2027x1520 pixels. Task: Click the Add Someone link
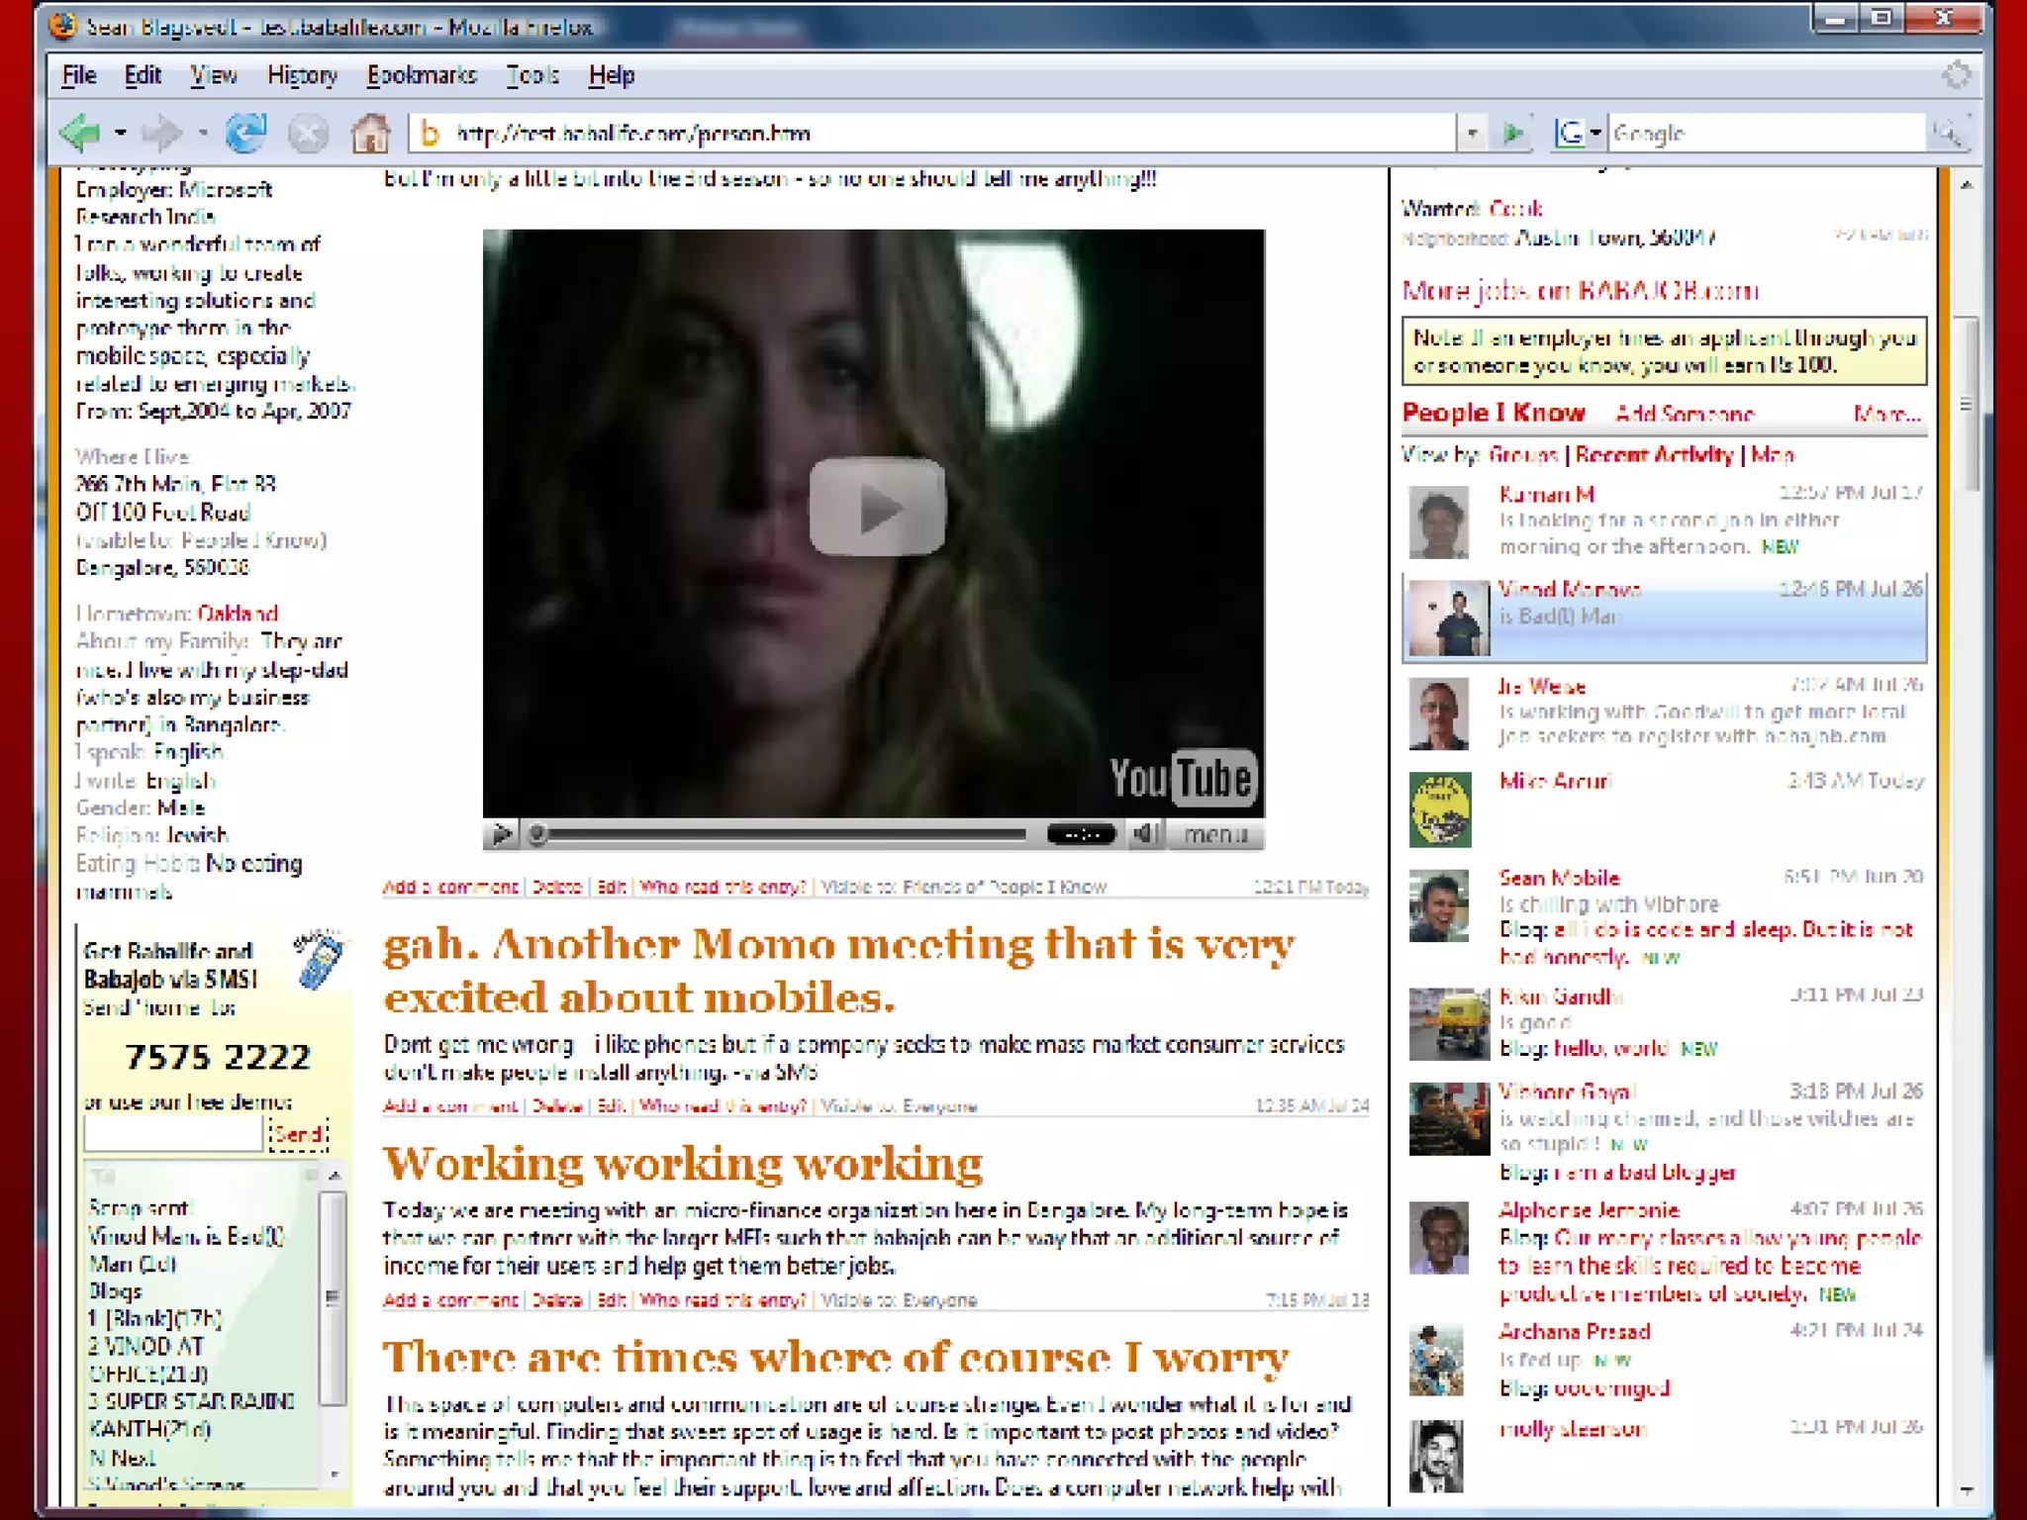[x=1685, y=414]
